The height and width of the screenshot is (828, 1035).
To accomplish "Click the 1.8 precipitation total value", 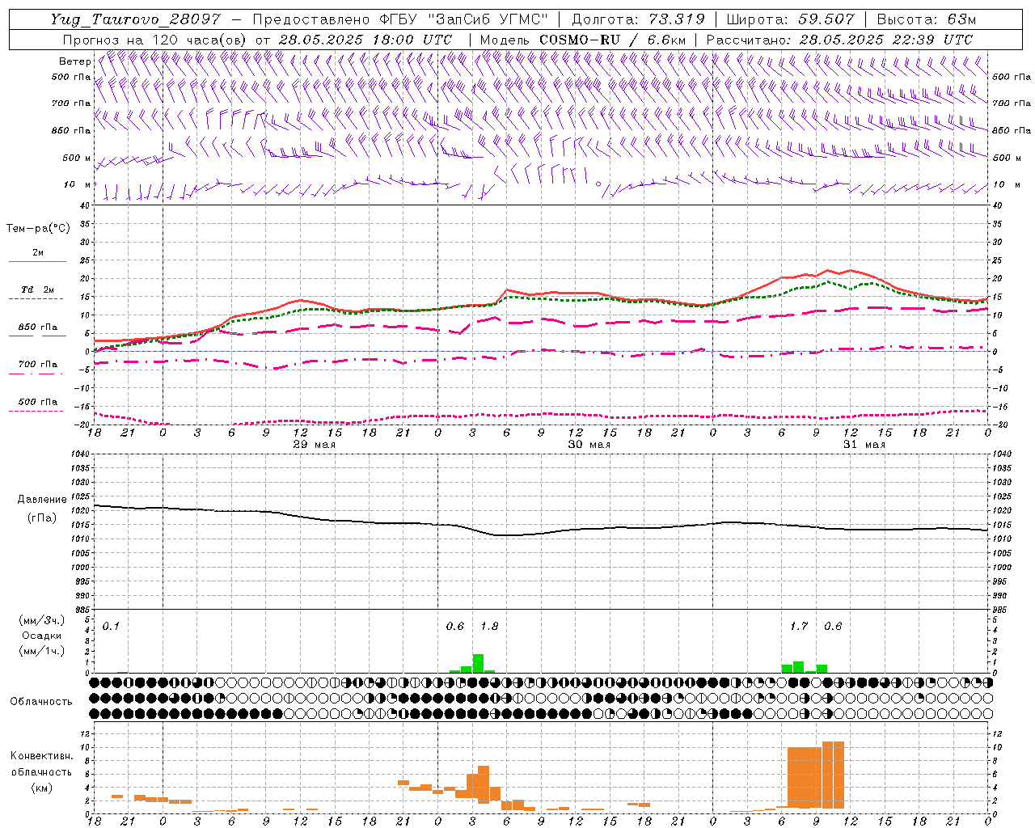I will (x=490, y=627).
